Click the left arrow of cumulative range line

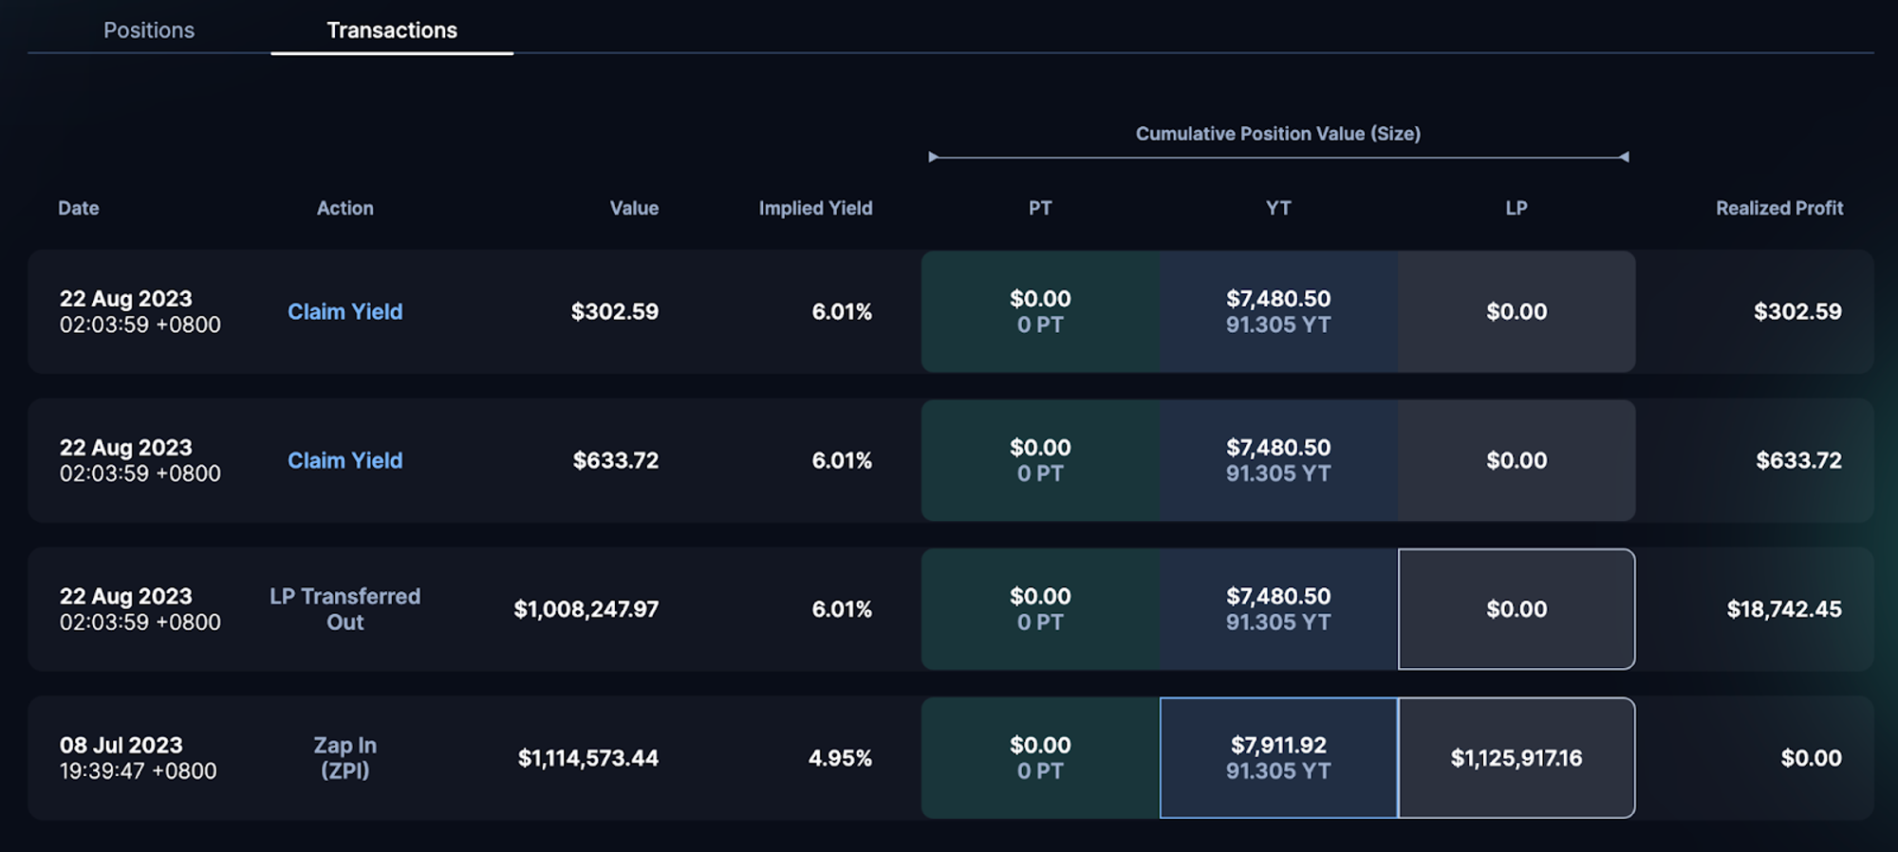pyautogui.click(x=934, y=157)
